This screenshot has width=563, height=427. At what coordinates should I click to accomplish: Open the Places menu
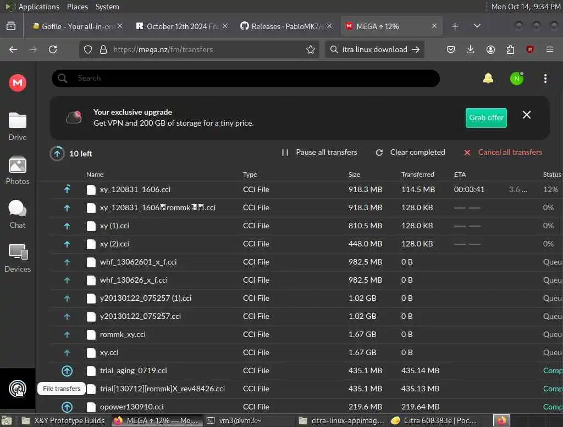coord(77,7)
